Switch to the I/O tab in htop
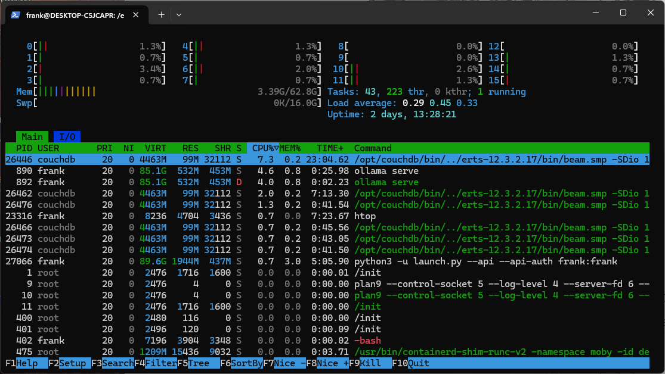Viewport: 665px width, 374px height. click(67, 137)
